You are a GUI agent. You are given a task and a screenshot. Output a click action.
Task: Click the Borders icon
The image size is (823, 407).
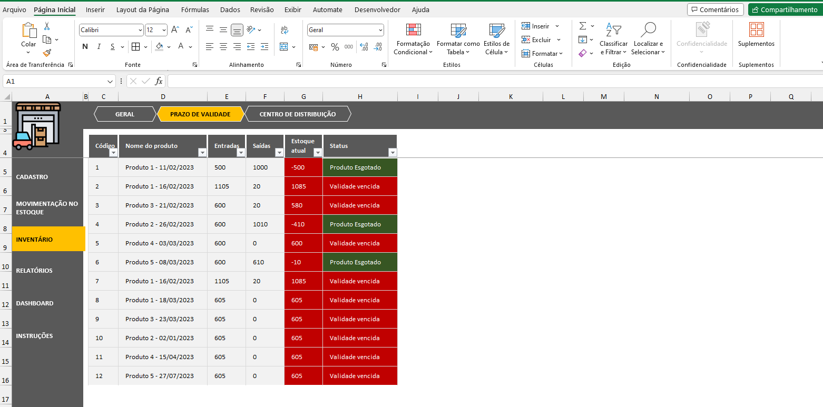(135, 47)
